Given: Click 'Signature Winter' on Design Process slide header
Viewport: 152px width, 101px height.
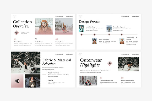Looking at the screenshot, I should tap(125, 16).
